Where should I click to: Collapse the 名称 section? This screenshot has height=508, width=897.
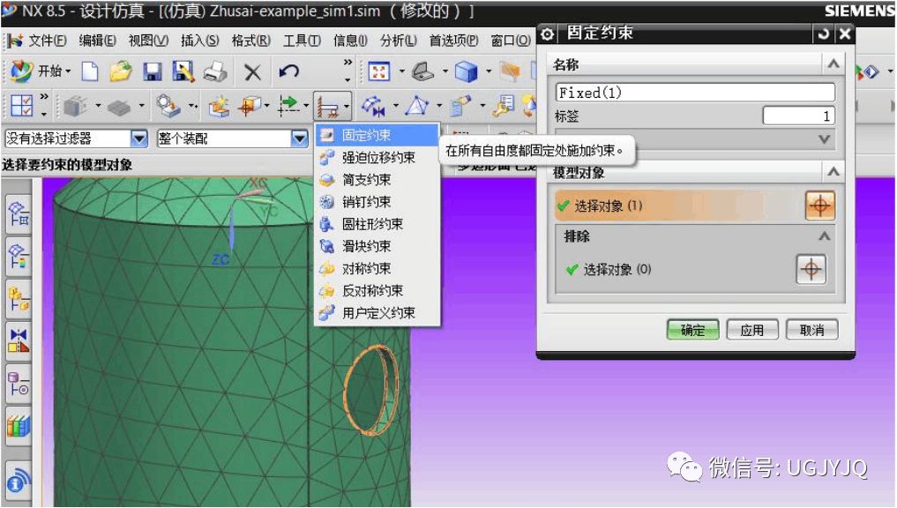click(x=833, y=63)
